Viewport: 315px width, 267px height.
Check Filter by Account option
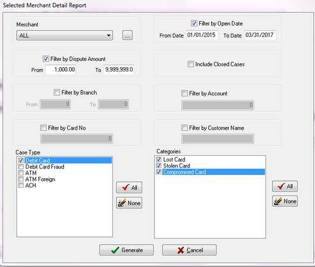click(x=184, y=93)
